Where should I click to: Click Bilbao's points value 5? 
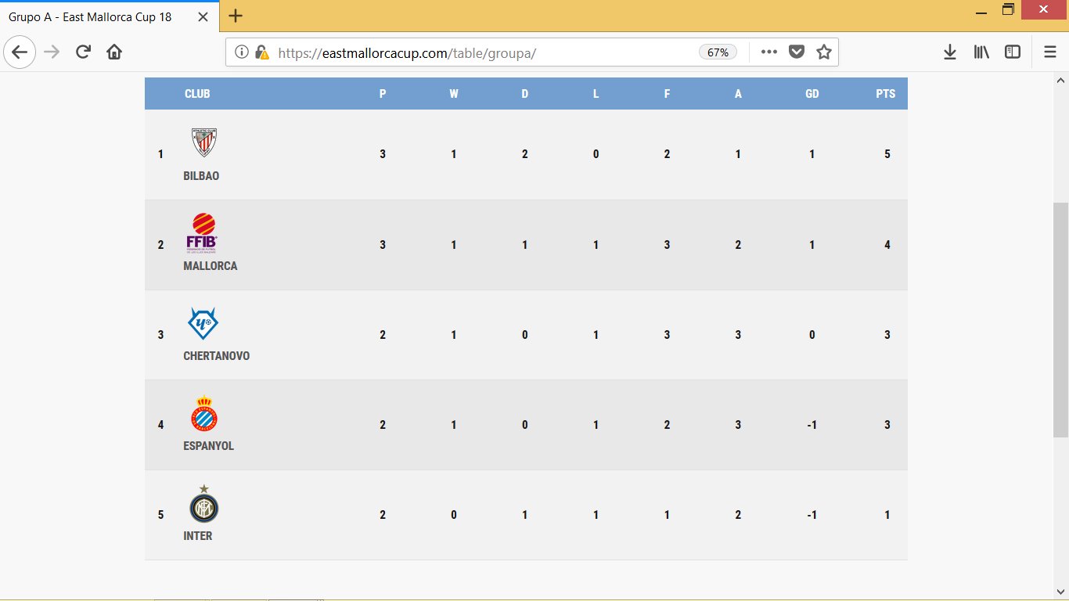pyautogui.click(x=887, y=154)
